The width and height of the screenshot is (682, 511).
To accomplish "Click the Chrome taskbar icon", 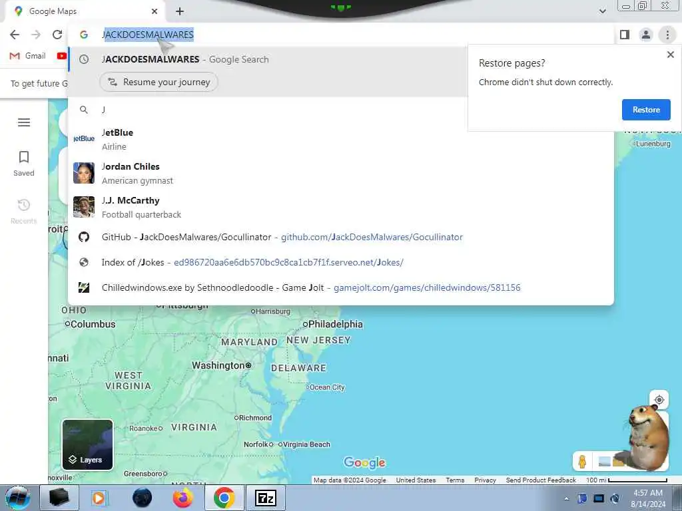I will pyautogui.click(x=224, y=498).
